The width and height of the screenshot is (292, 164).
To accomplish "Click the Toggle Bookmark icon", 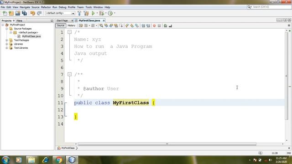I will click(x=137, y=26).
